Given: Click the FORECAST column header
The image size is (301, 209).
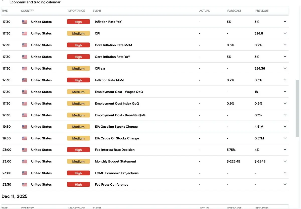Looking at the screenshot, I should point(234,11).
